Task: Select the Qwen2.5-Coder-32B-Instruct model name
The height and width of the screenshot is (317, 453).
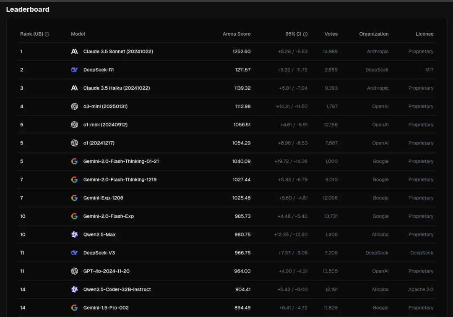Action: click(117, 289)
